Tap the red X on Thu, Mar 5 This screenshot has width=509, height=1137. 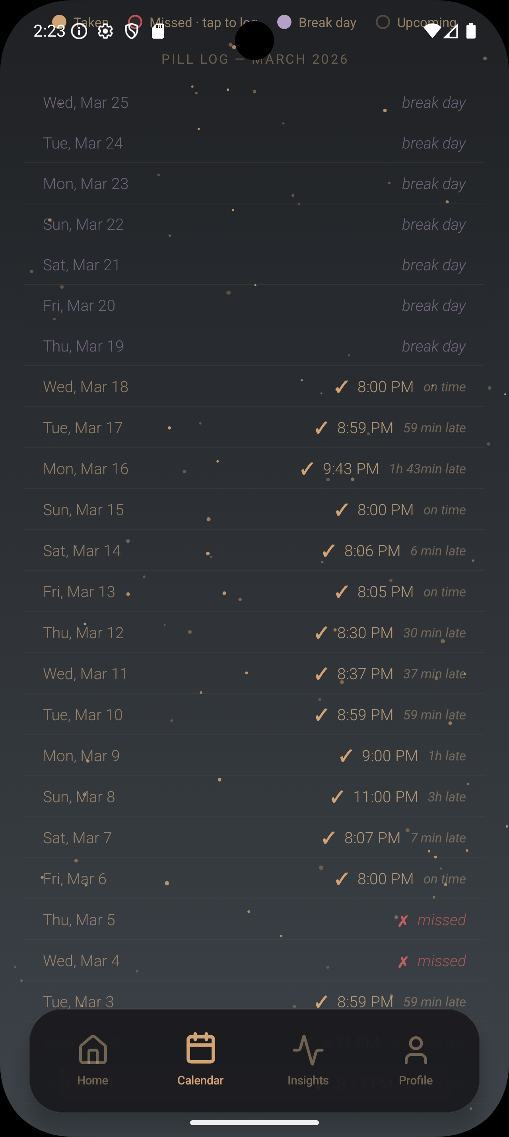403,920
